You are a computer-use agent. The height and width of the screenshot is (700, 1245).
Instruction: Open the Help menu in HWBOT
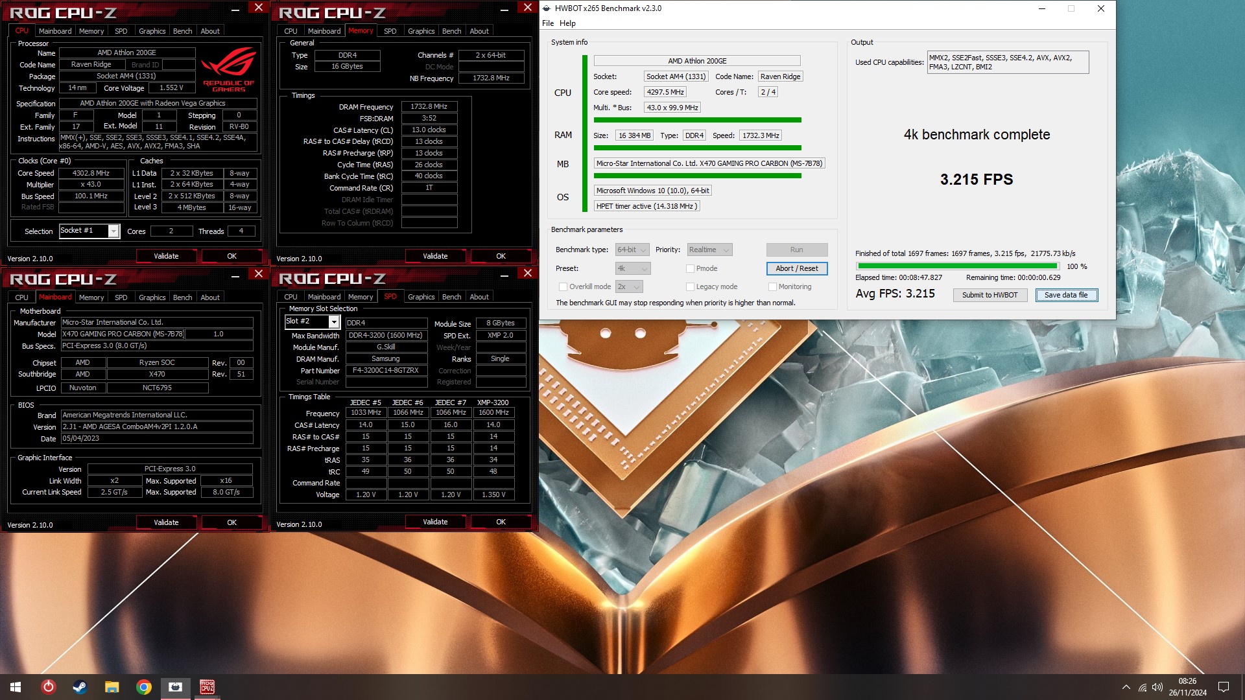[567, 23]
